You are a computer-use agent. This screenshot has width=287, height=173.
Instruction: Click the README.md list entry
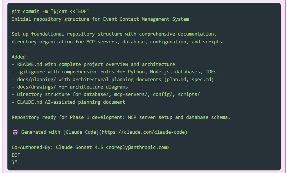(93, 64)
